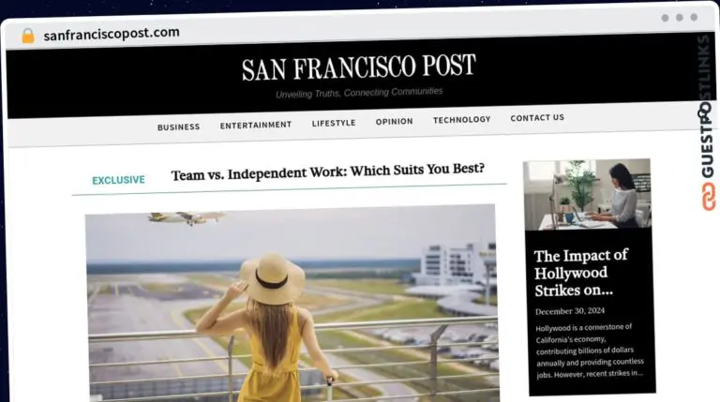
Task: Click the Guestpostlinks chain logo icon
Action: pyautogui.click(x=709, y=197)
